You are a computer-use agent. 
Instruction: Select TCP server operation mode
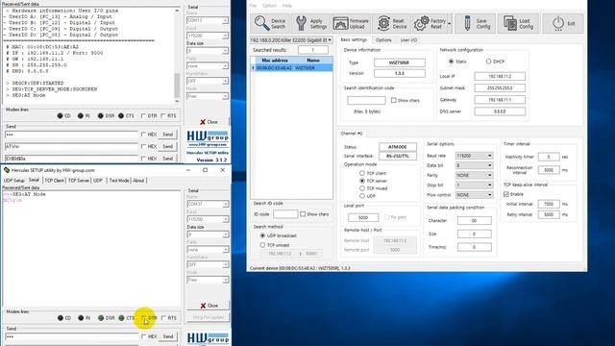(x=362, y=181)
